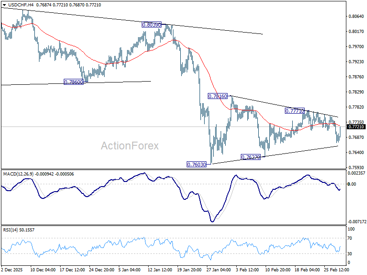Viewport: 367px width, 275px height.
Task: Select the 0.79230 price axis value
Action: point(356,62)
